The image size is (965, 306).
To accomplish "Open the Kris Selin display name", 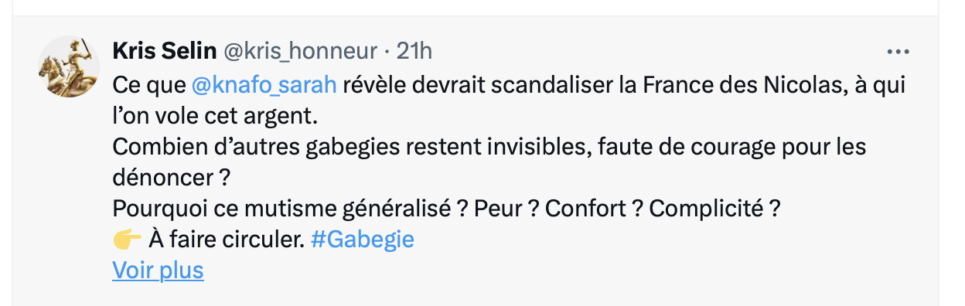I will [x=165, y=51].
